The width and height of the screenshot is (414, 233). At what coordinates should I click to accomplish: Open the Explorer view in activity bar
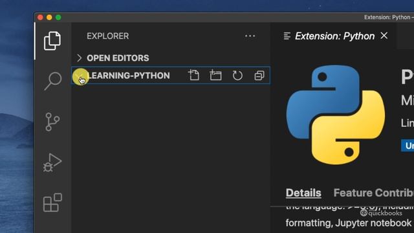(x=52, y=41)
